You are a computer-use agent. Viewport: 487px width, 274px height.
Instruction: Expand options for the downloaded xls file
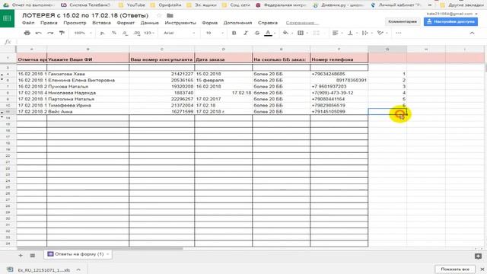point(78,269)
